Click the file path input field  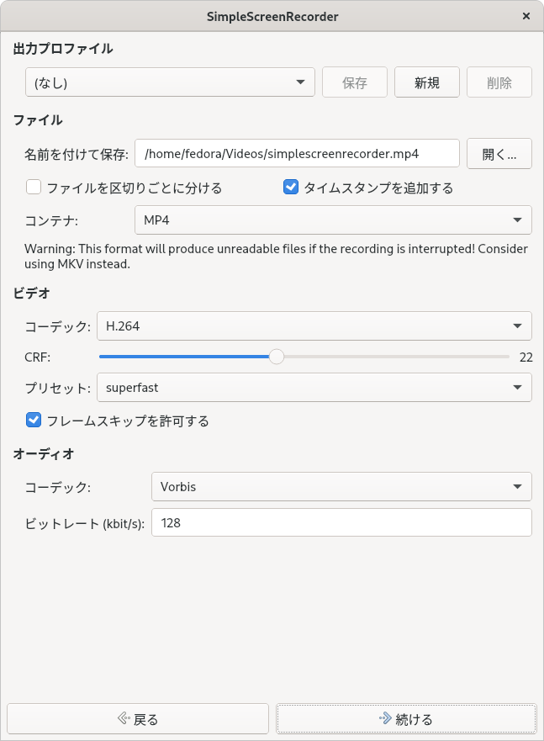297,153
